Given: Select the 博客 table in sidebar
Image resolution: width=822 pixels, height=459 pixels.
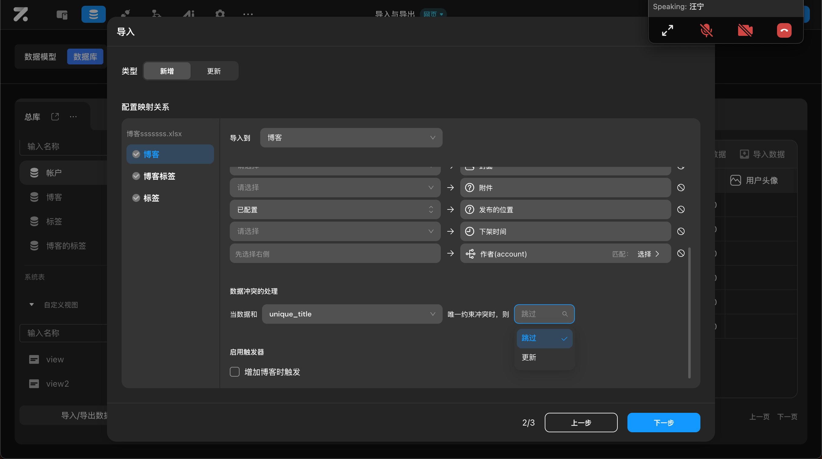Looking at the screenshot, I should (x=64, y=197).
